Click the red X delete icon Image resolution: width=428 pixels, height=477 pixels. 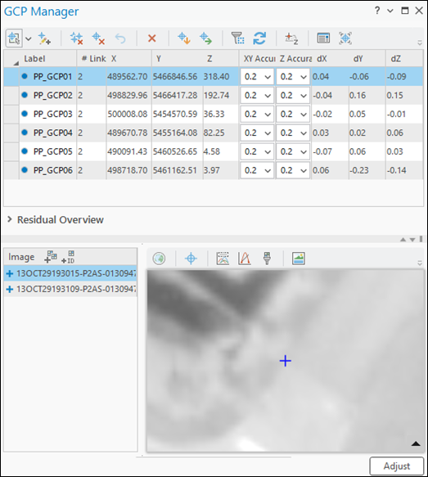pyautogui.click(x=151, y=38)
